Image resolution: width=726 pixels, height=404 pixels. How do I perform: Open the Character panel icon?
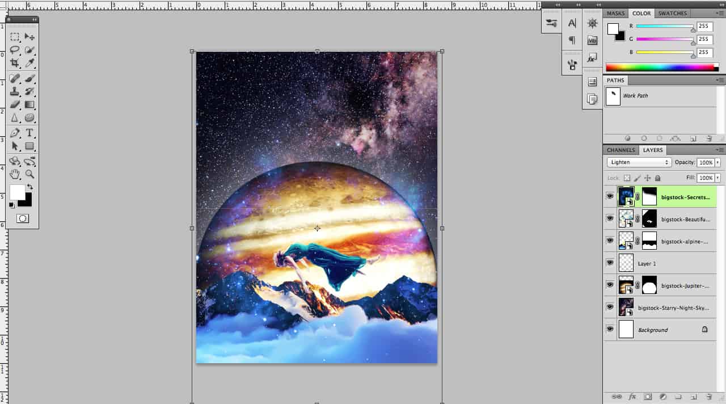[572, 23]
